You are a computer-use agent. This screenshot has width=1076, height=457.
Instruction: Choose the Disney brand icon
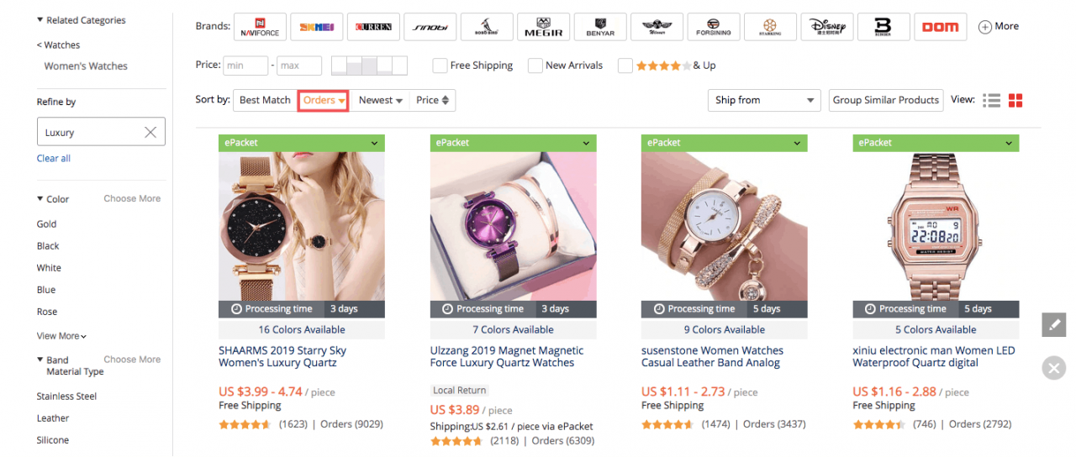(x=826, y=27)
